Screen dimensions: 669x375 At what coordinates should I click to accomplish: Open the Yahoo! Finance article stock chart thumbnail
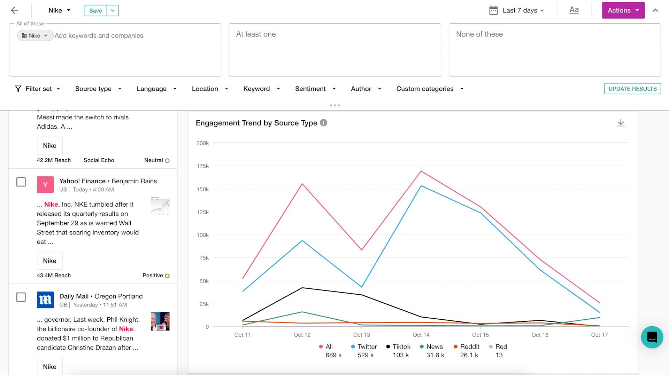pos(160,206)
